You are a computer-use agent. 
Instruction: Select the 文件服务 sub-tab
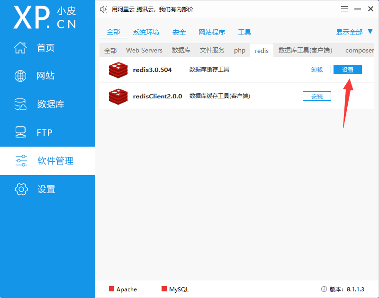point(212,50)
